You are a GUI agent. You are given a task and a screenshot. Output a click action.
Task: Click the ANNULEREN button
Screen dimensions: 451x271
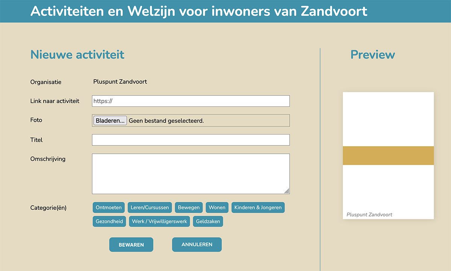click(197, 245)
